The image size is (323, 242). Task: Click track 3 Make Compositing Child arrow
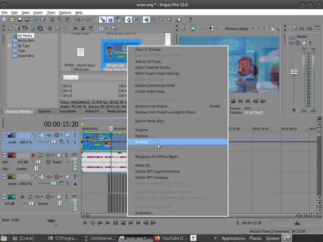point(74,184)
